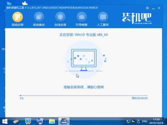Select the 在线安装 online install icon
The width and height of the screenshot is (167, 125).
(60, 17)
